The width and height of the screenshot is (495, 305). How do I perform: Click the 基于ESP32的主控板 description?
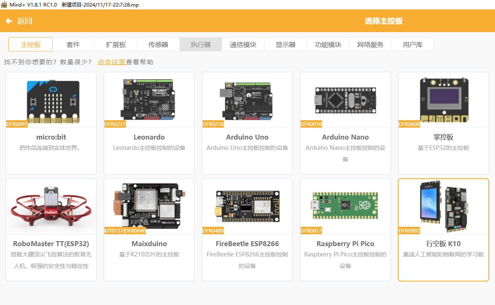443,148
